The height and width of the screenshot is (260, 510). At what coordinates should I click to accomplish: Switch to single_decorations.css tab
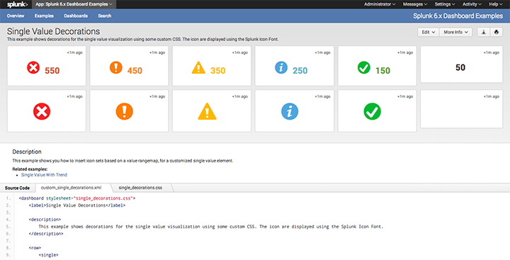140,188
